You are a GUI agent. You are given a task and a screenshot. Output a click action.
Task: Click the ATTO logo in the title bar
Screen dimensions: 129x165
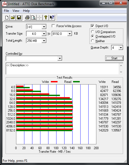[4, 4]
